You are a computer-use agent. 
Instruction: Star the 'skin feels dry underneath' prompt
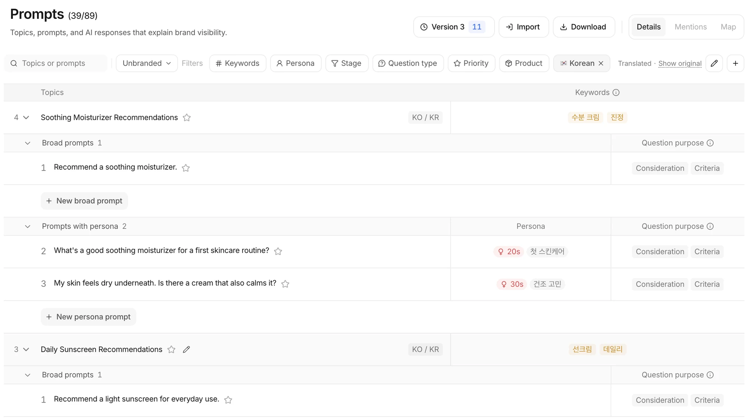click(285, 284)
